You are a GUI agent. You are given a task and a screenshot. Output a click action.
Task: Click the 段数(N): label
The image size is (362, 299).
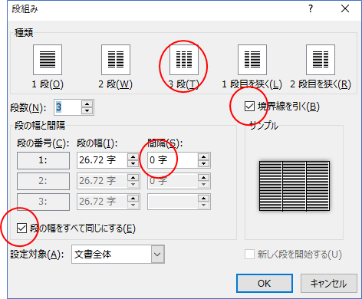click(x=28, y=107)
